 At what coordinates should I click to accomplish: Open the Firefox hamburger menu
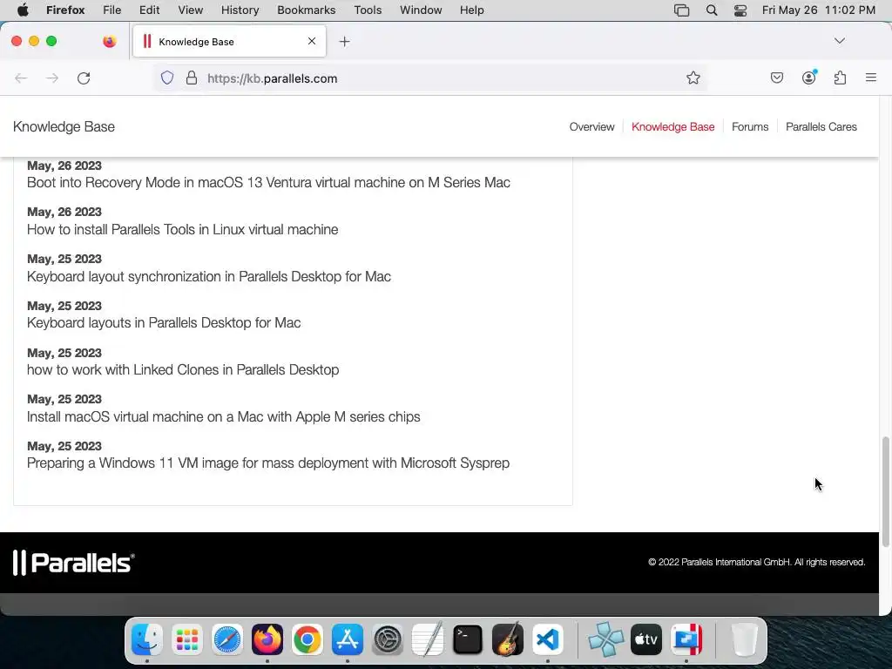pyautogui.click(x=870, y=78)
